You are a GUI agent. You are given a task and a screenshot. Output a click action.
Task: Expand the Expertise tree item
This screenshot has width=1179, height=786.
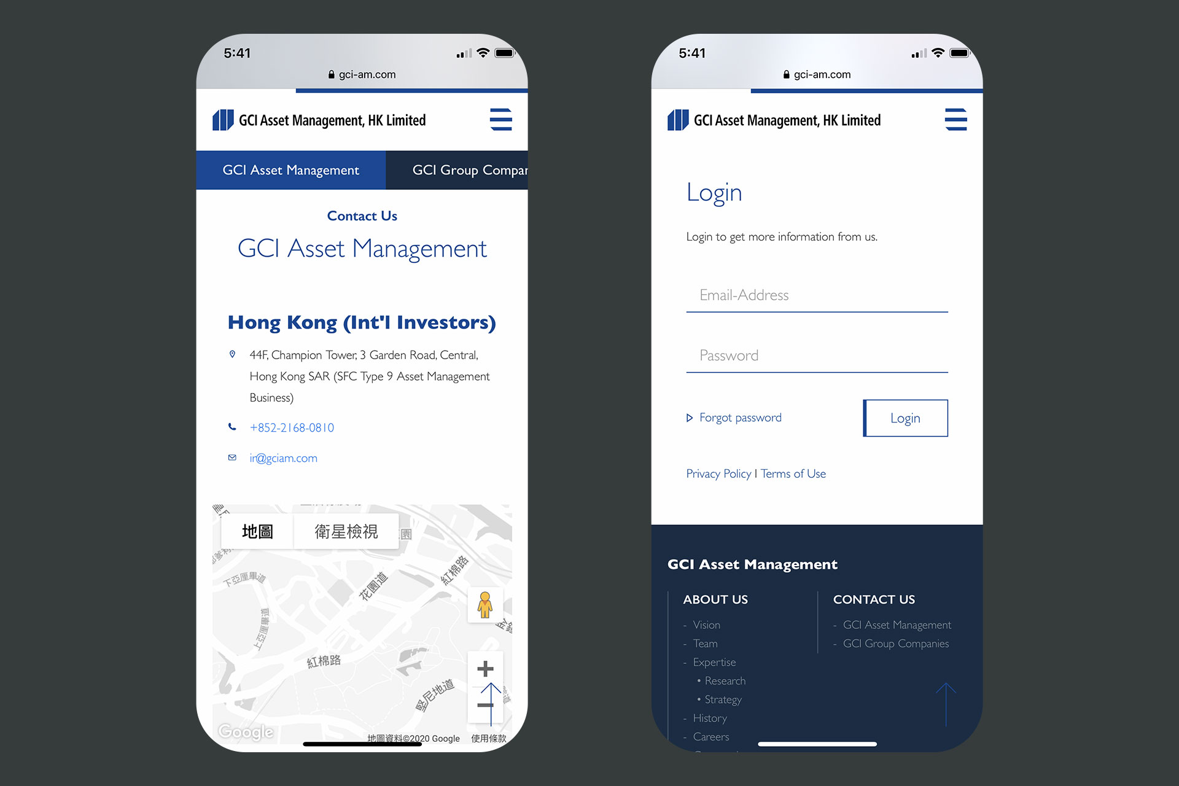point(713,661)
